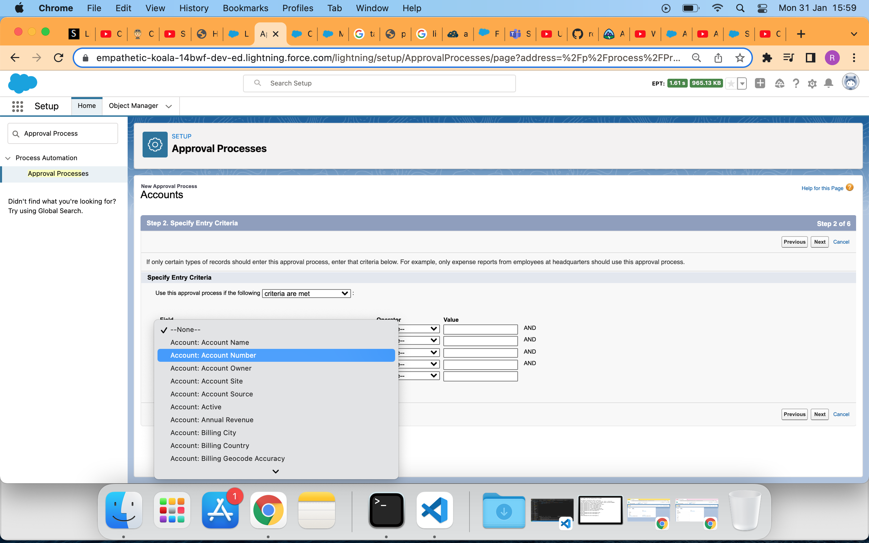Select the checked --None-- option

tap(185, 329)
